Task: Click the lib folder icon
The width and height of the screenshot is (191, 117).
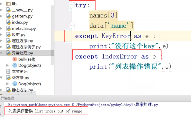Action: [8, 4]
